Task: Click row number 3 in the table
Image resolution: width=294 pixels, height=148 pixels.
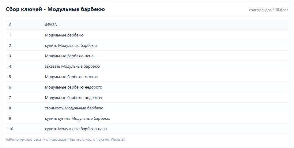Action: tap(10, 56)
